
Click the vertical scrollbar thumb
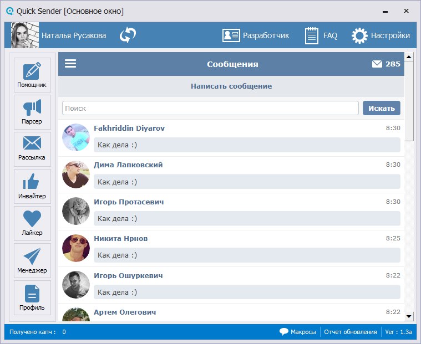coord(409,101)
